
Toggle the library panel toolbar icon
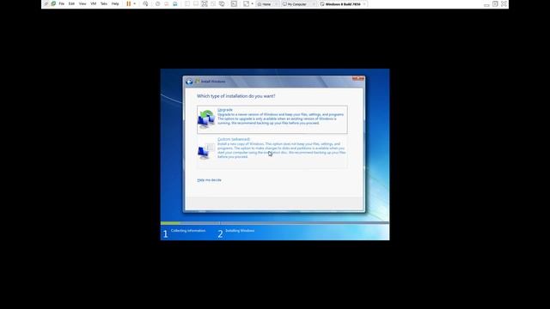pos(187,3)
